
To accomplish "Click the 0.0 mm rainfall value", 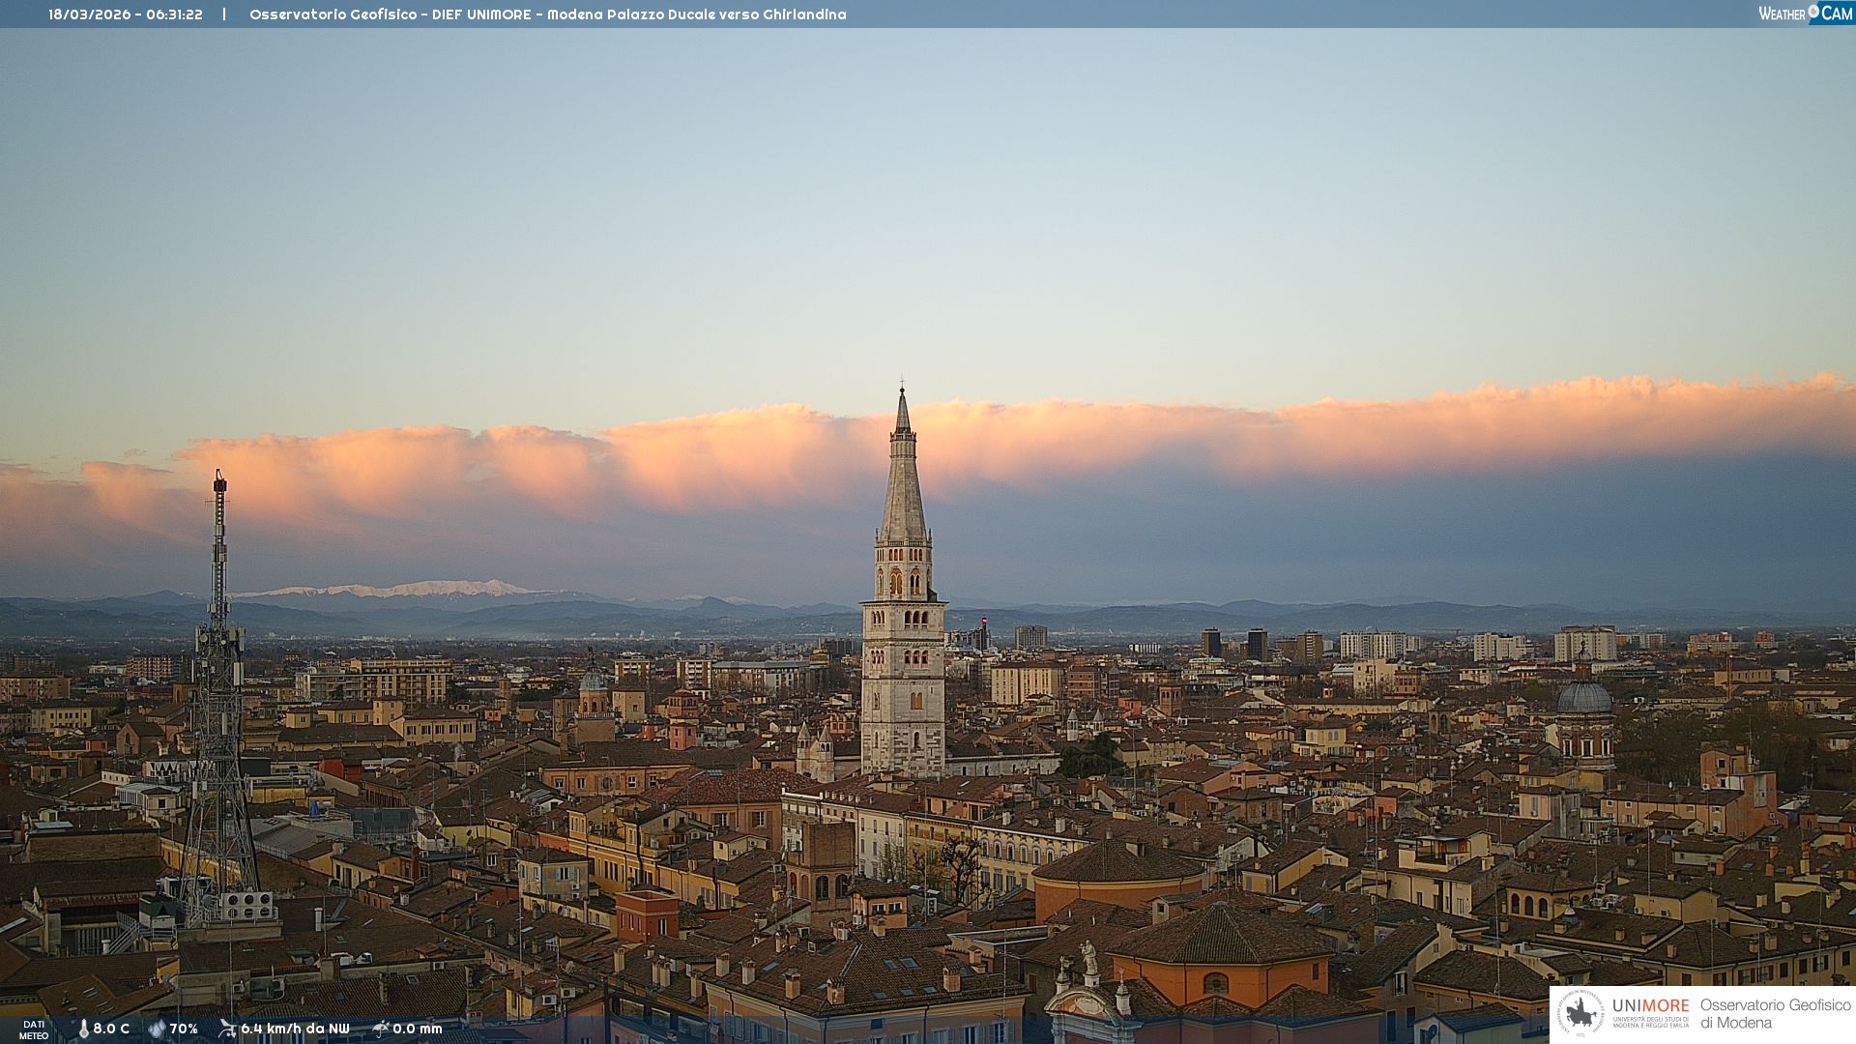I will tap(418, 1029).
